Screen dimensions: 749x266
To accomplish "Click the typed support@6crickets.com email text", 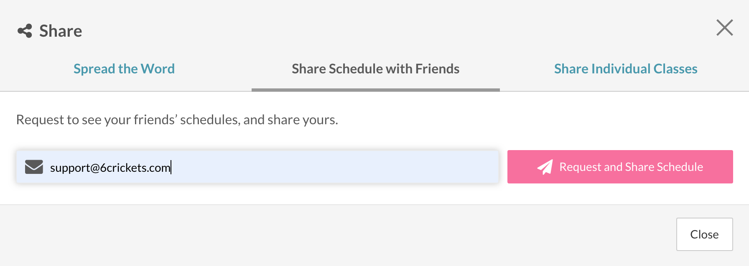I will [x=110, y=168].
